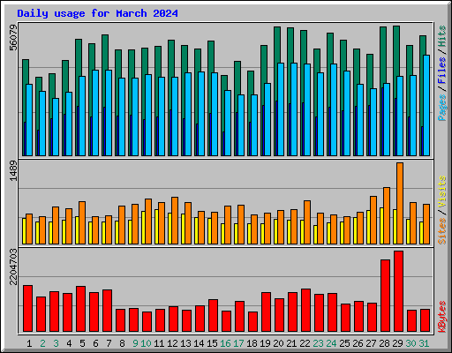Click day label 21 on x-axis

[x=291, y=343]
